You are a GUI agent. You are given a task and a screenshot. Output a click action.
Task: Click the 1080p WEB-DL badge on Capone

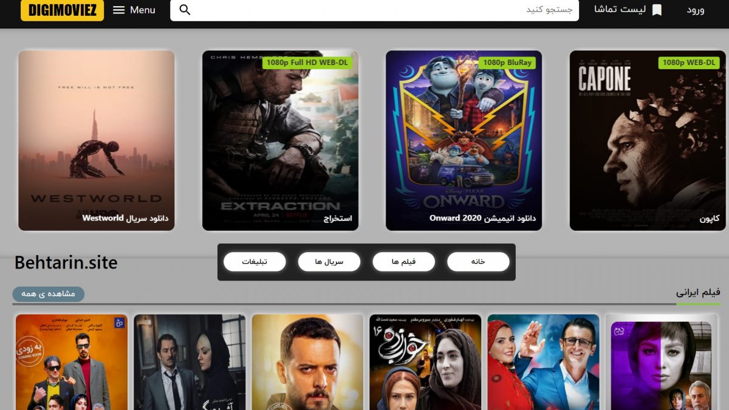point(689,63)
